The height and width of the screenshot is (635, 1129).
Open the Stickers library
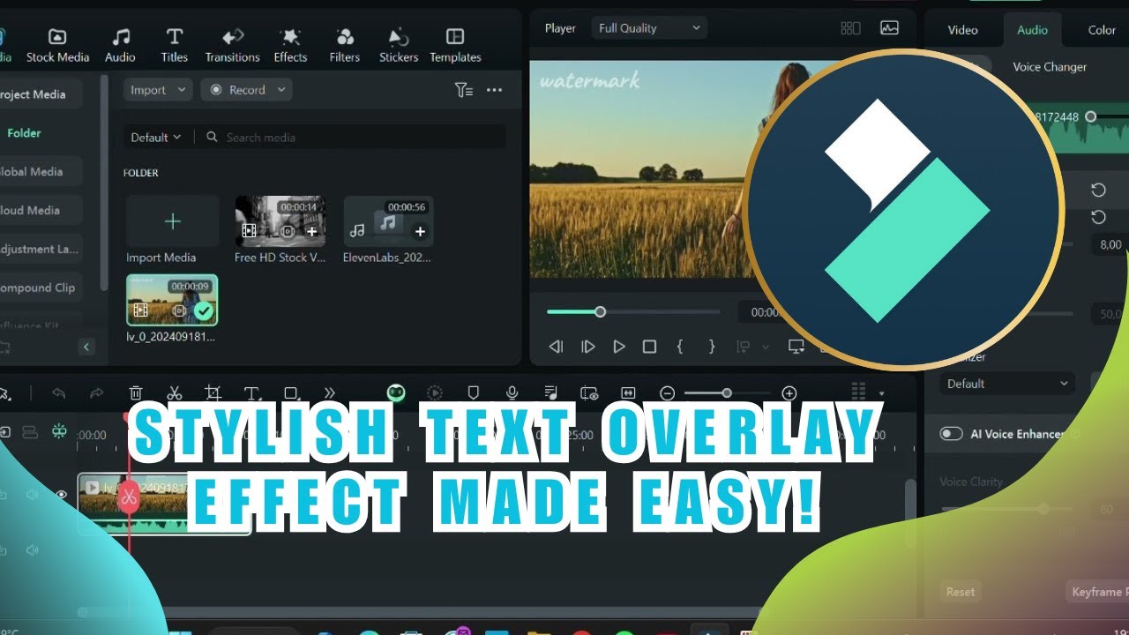(399, 46)
